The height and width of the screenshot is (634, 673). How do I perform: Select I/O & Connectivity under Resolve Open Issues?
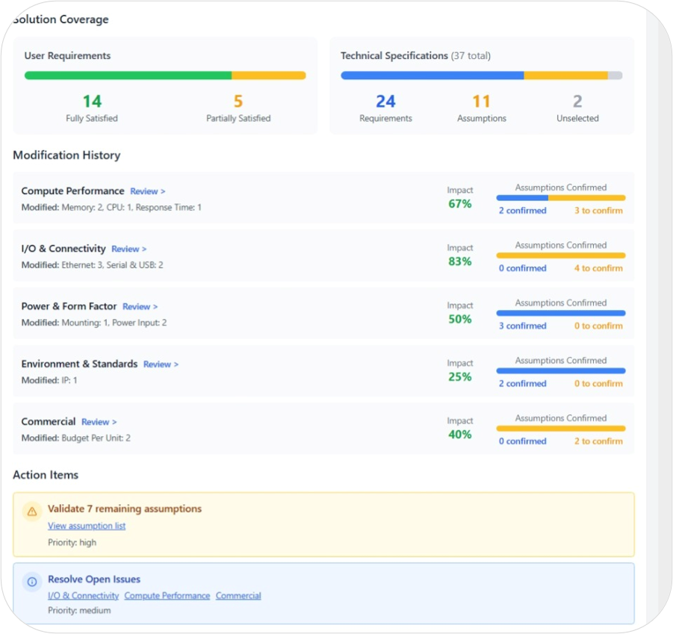pos(83,595)
